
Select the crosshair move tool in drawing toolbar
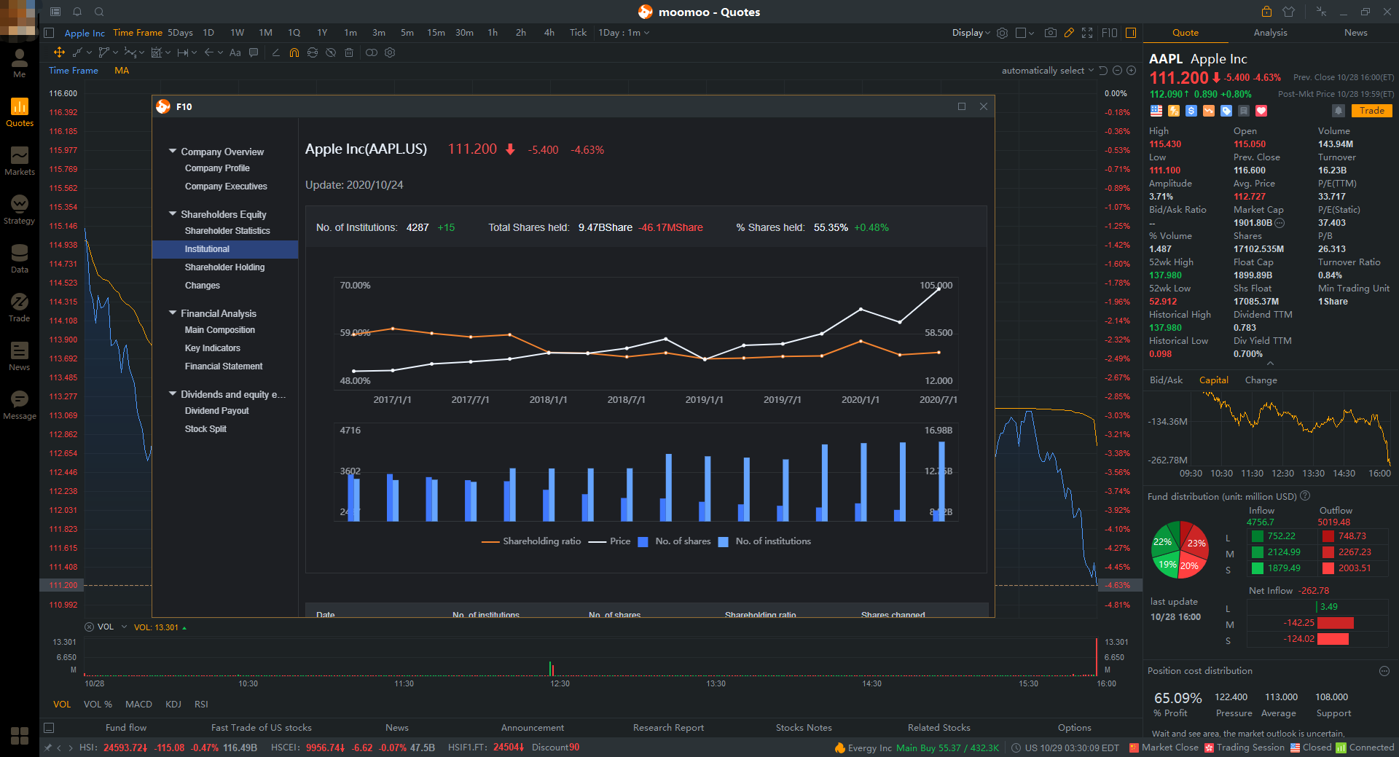[x=59, y=52]
